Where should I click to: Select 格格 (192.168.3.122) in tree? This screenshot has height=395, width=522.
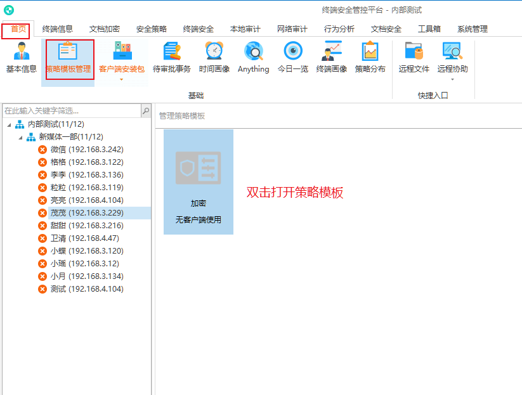click(87, 162)
